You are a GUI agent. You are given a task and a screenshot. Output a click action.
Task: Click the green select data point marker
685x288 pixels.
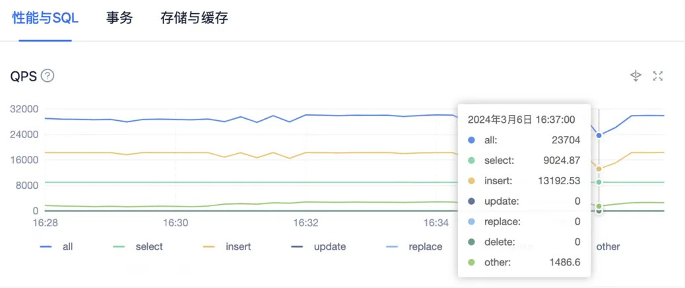click(x=599, y=182)
